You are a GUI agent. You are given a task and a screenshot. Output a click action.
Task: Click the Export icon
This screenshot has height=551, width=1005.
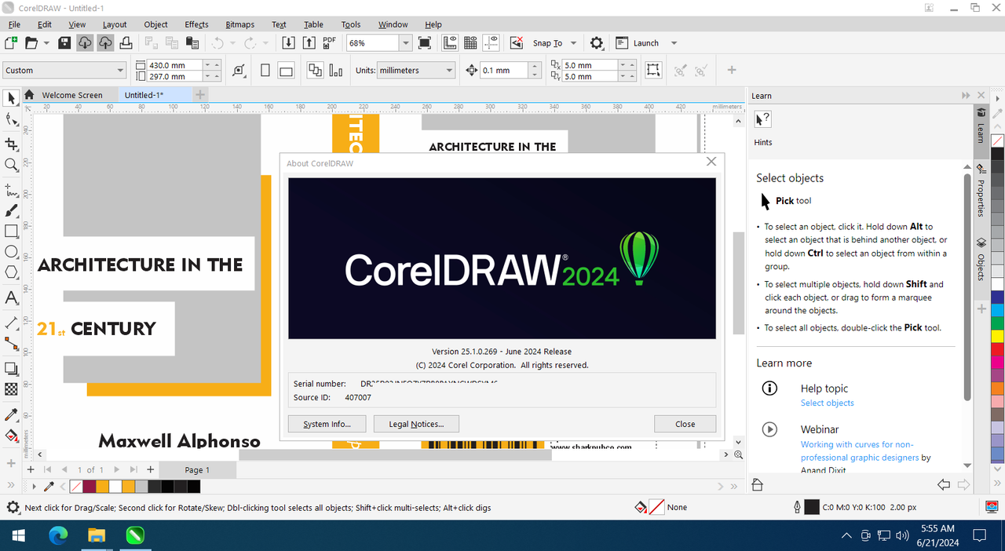[309, 42]
